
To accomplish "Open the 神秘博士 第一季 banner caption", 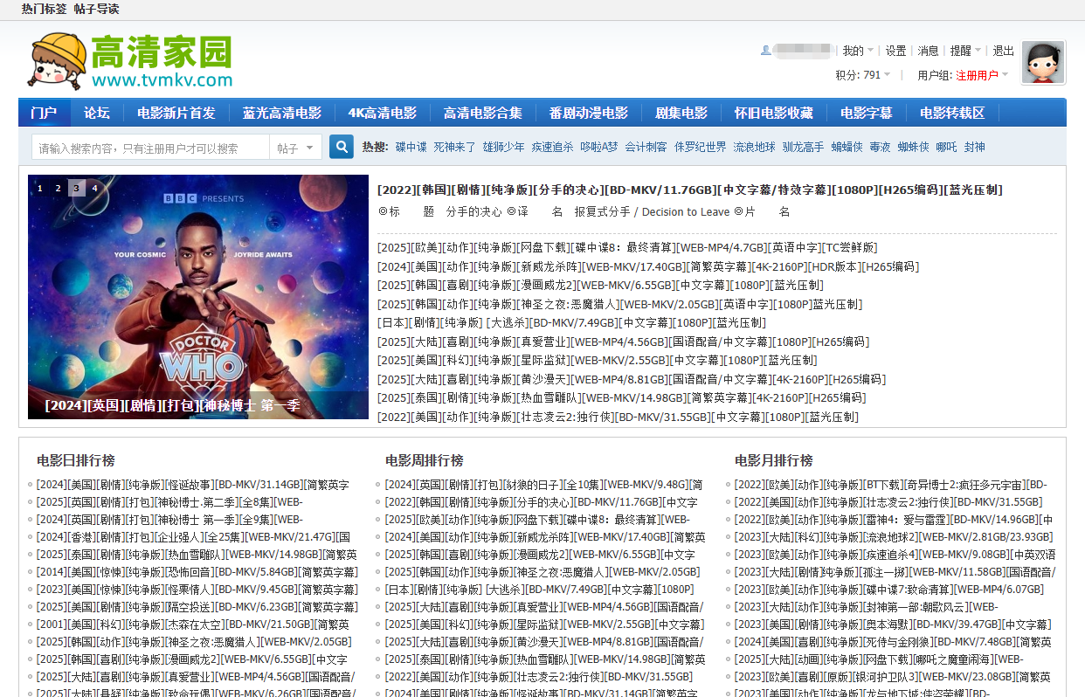I will click(x=172, y=405).
